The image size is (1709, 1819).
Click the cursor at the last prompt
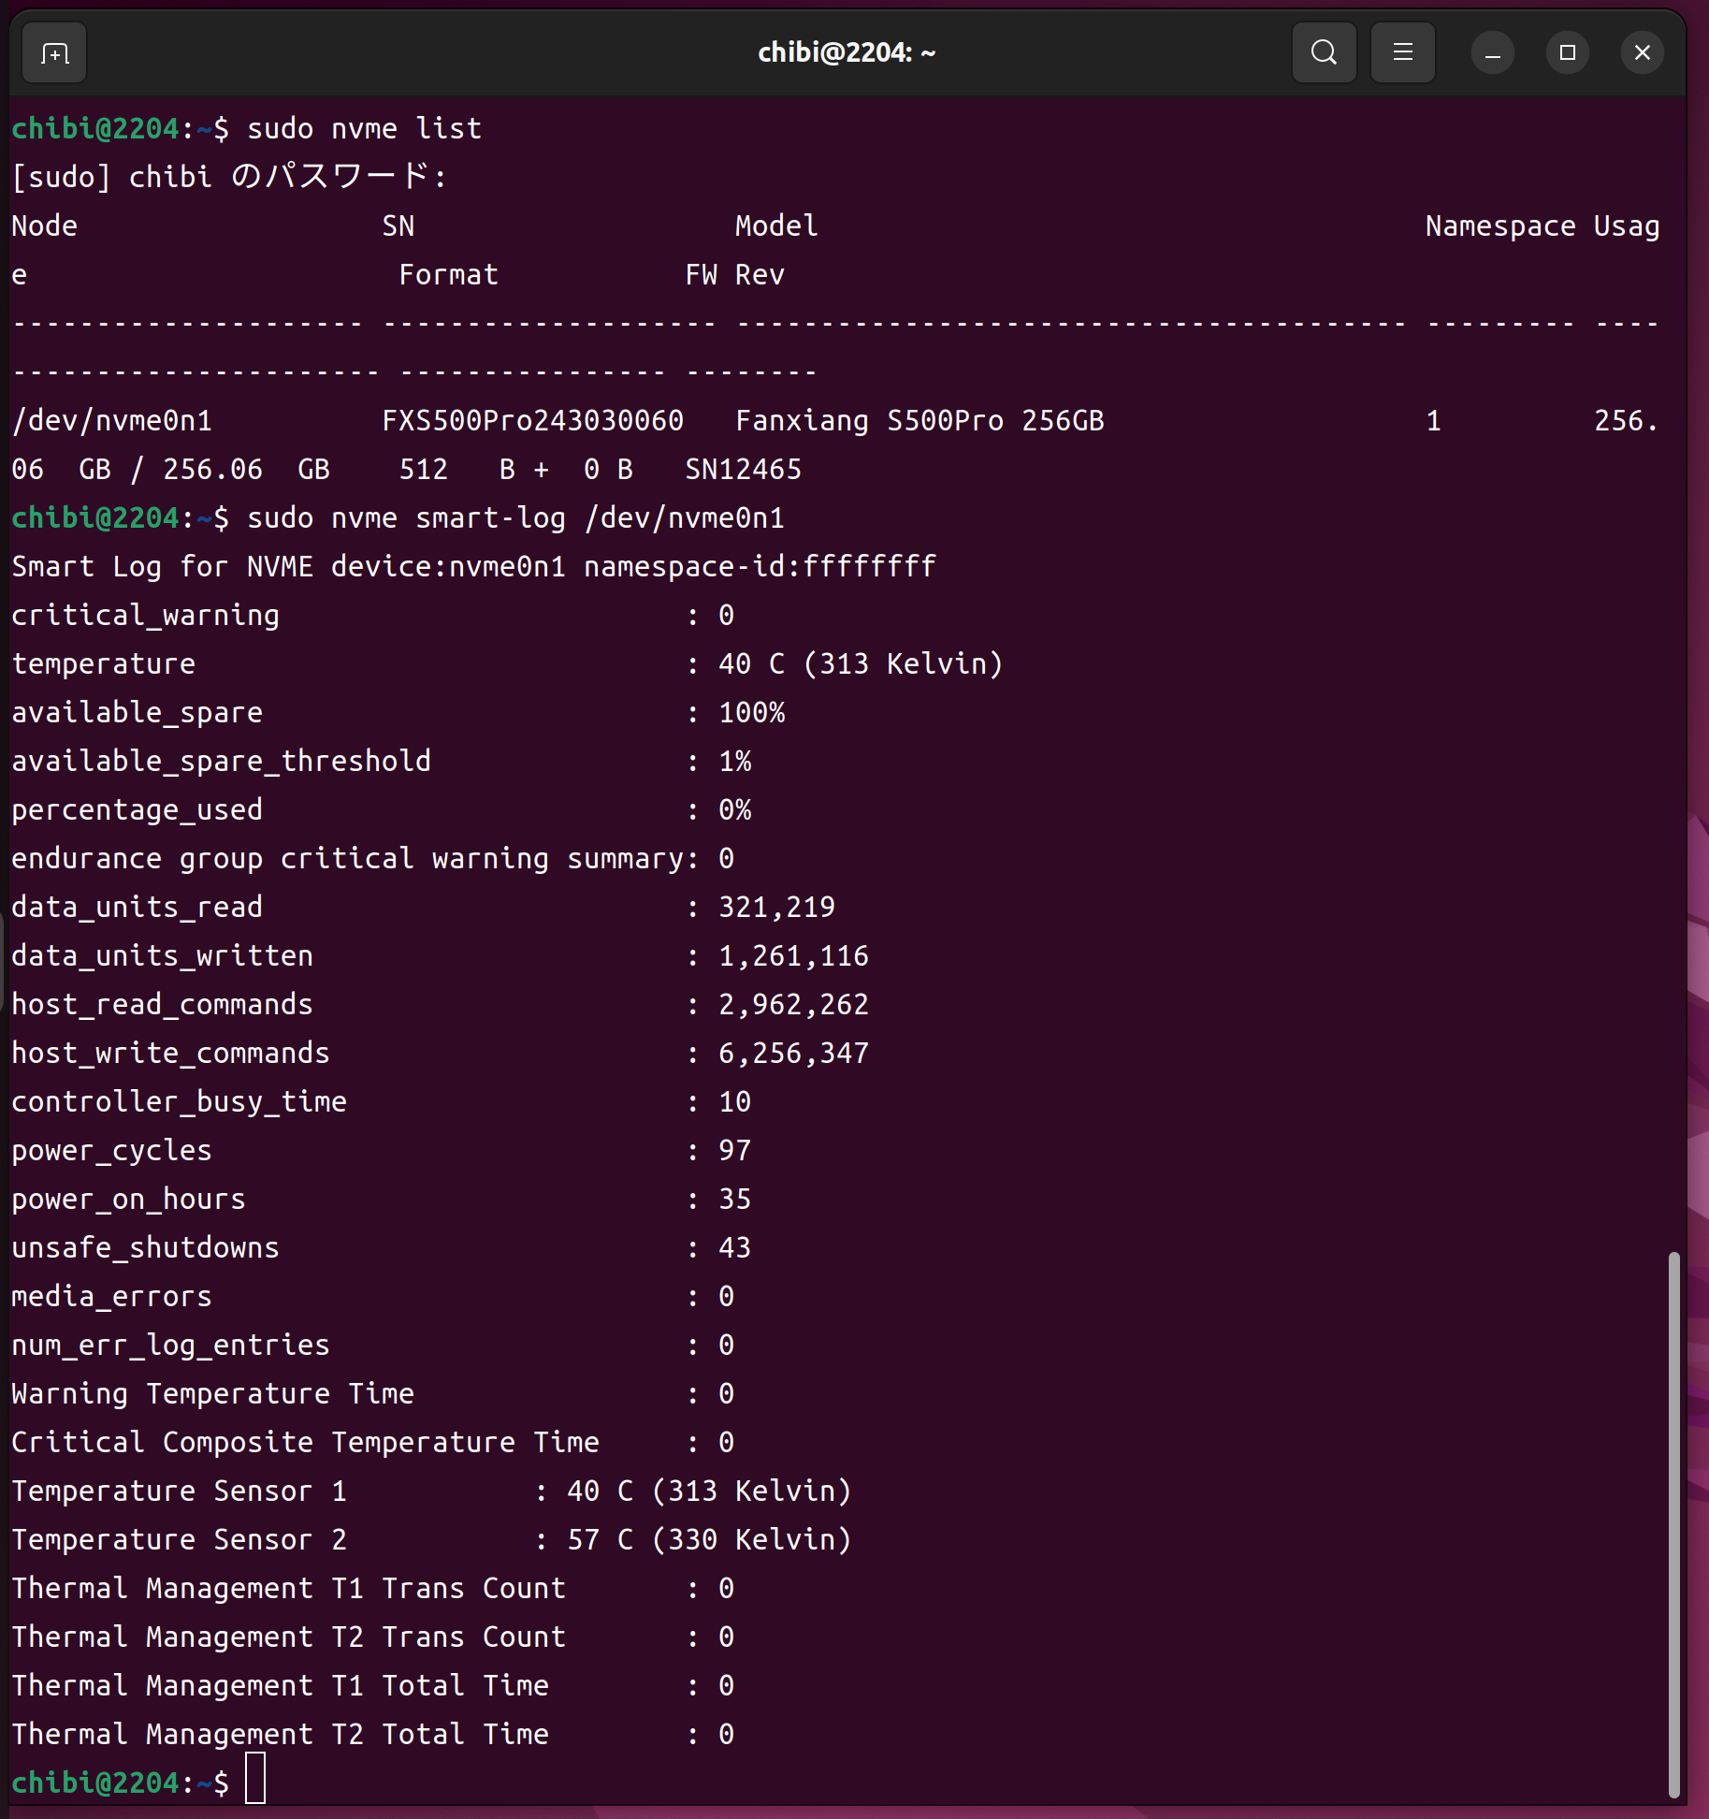255,1782
